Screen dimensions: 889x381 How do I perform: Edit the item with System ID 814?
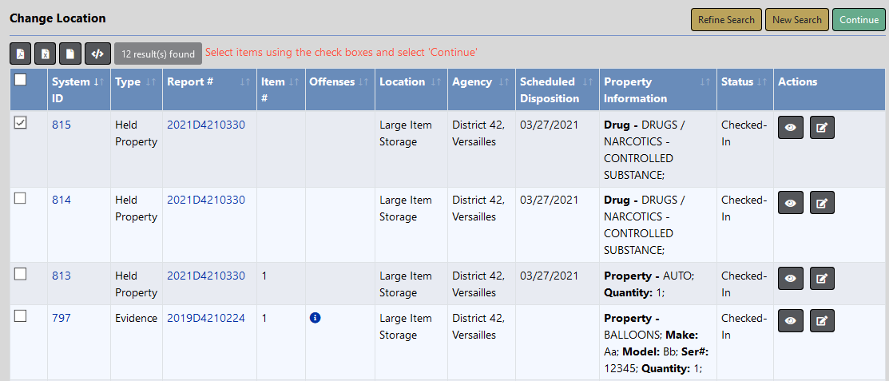click(x=822, y=203)
